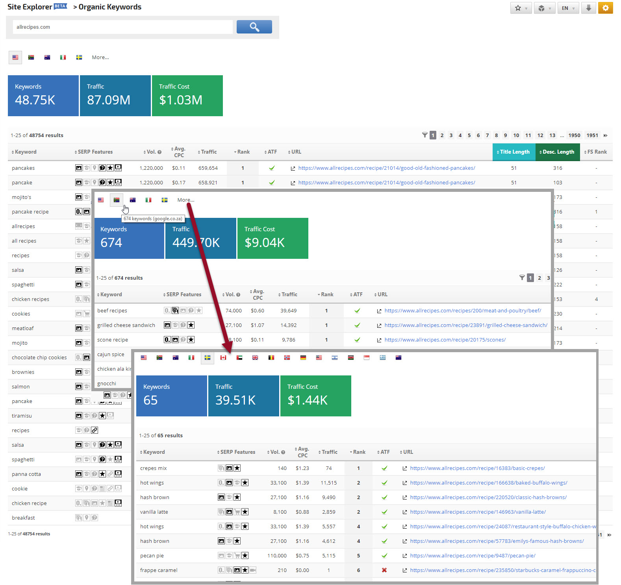Image resolution: width=621 pixels, height=585 pixels.
Task: Open the EN language dropdown
Action: [x=568, y=8]
